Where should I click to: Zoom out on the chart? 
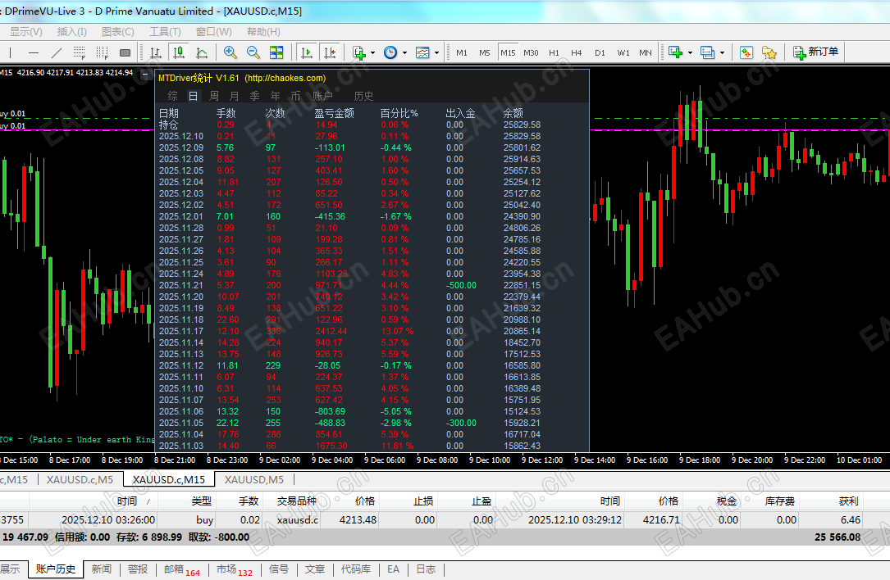click(x=253, y=52)
